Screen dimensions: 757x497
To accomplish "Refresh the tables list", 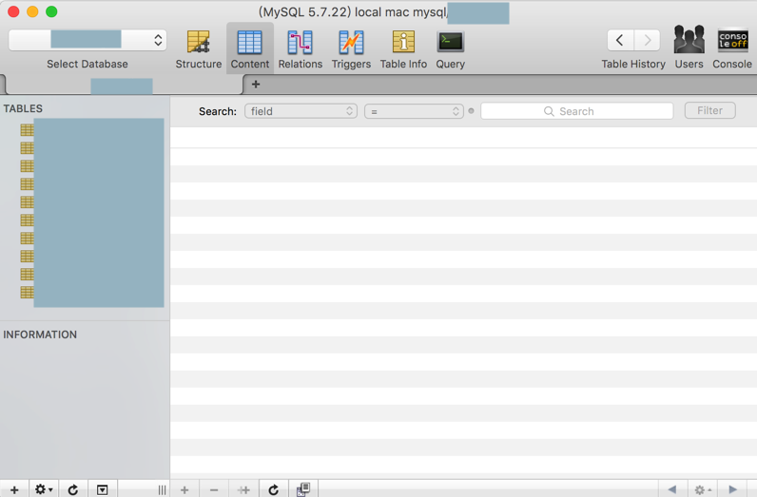I will point(73,489).
